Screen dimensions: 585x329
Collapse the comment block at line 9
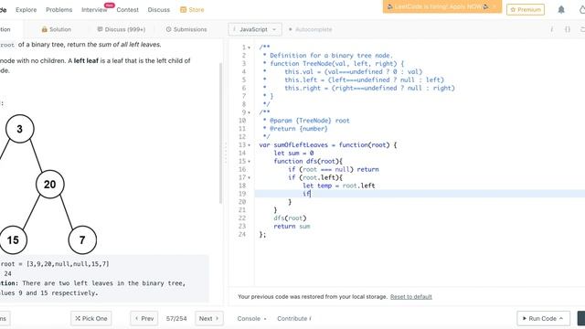coord(250,112)
